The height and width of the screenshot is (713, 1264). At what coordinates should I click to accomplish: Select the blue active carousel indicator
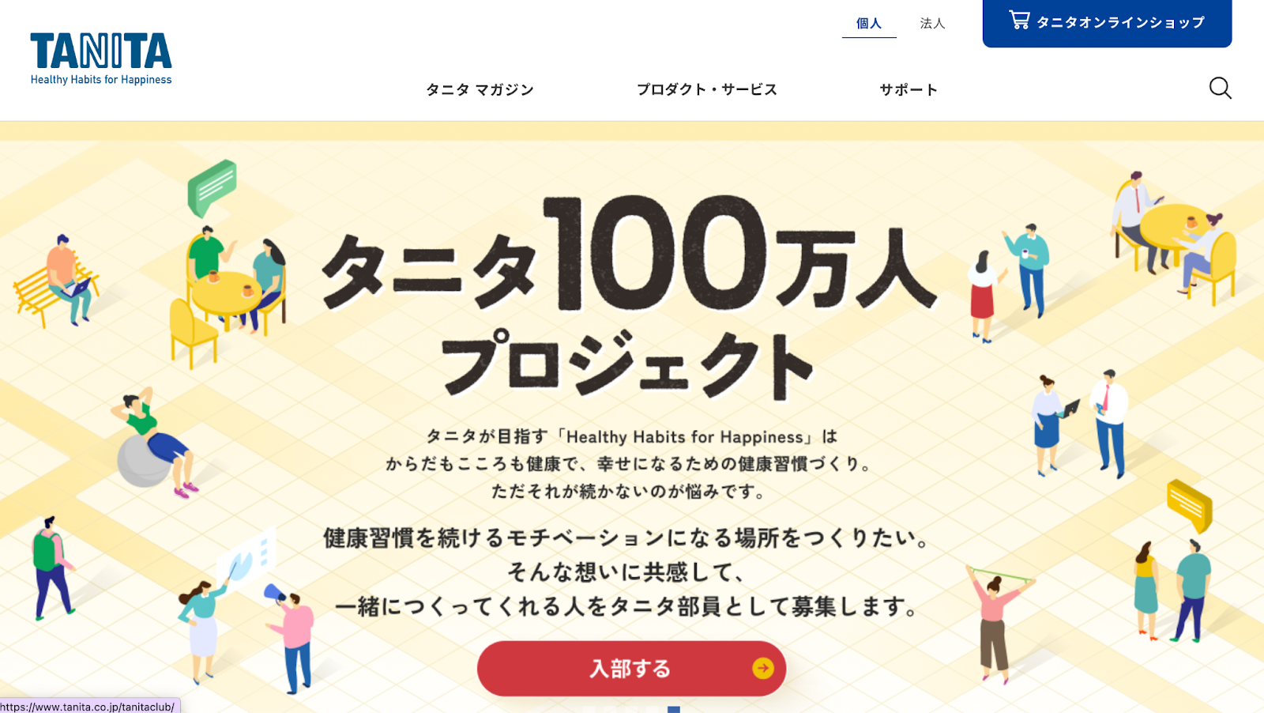click(674, 709)
